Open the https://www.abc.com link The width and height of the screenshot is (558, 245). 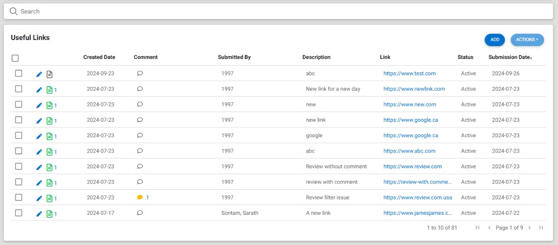410,151
